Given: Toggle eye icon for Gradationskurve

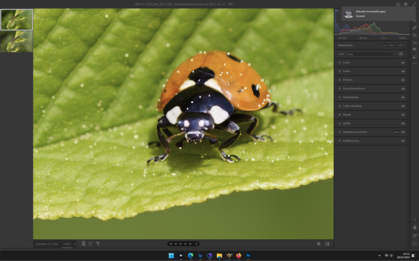Looking at the screenshot, I should pos(403,89).
